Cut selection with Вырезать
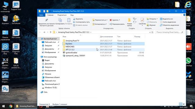This screenshot has width=195, height=109. point(78,19)
